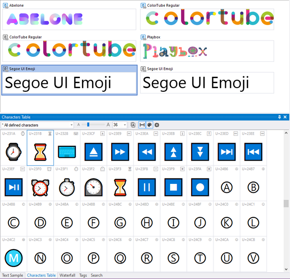Select ColorTube Regular preview right of Abelone
This screenshot has width=290, height=279.
[x=207, y=19]
